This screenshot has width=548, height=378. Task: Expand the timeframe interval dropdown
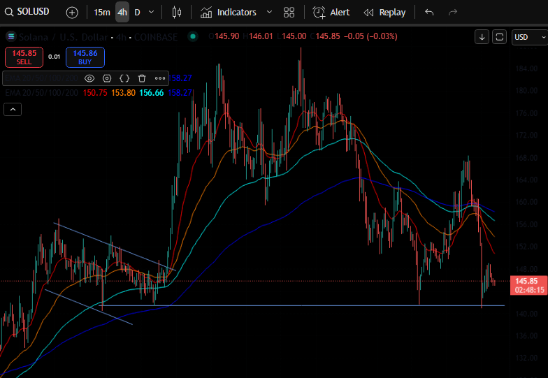pos(152,13)
